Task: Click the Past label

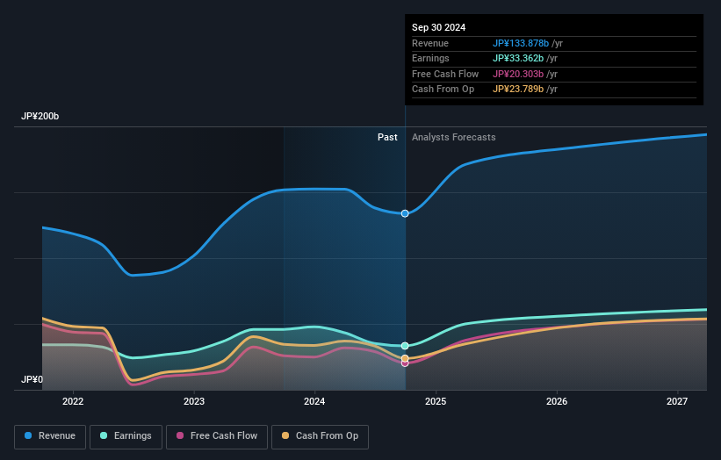Action: click(x=387, y=138)
